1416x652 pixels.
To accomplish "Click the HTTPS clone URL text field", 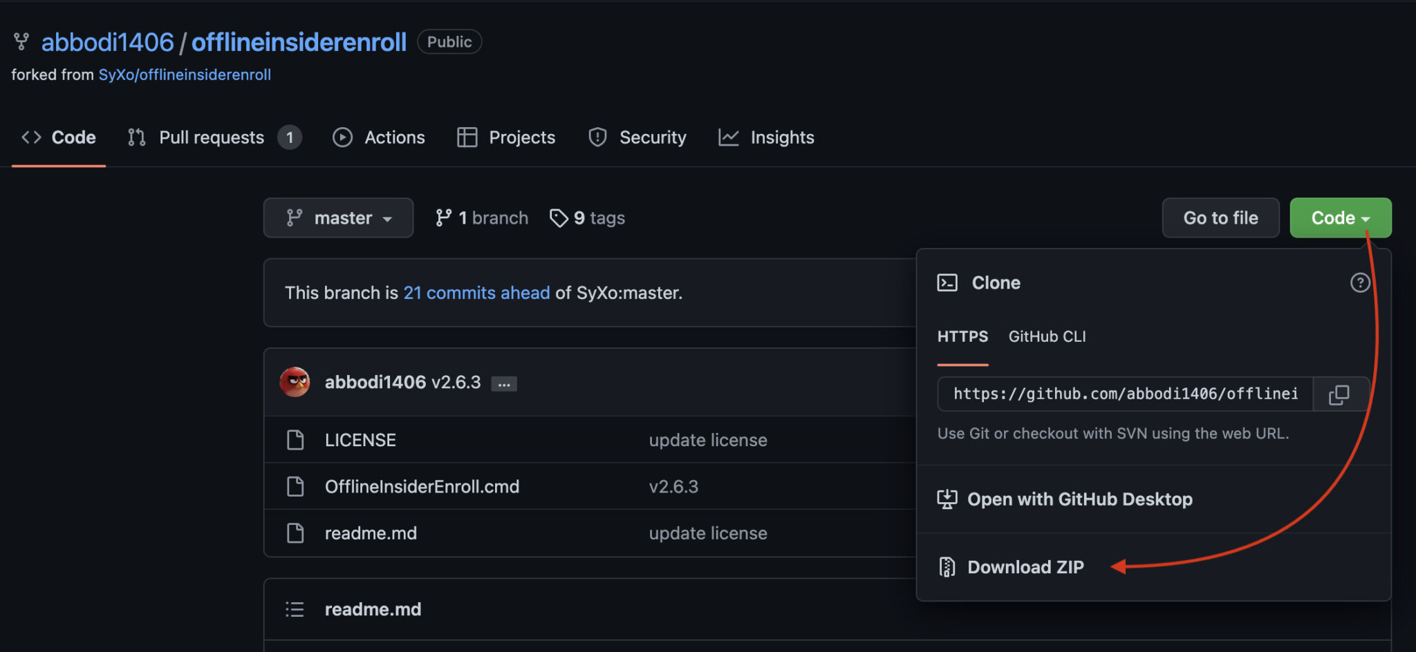I will pyautogui.click(x=1125, y=394).
